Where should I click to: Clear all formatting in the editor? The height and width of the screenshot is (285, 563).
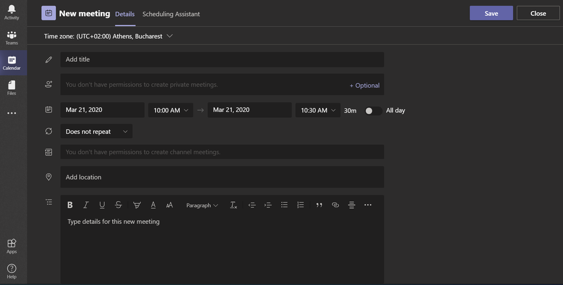coord(233,205)
